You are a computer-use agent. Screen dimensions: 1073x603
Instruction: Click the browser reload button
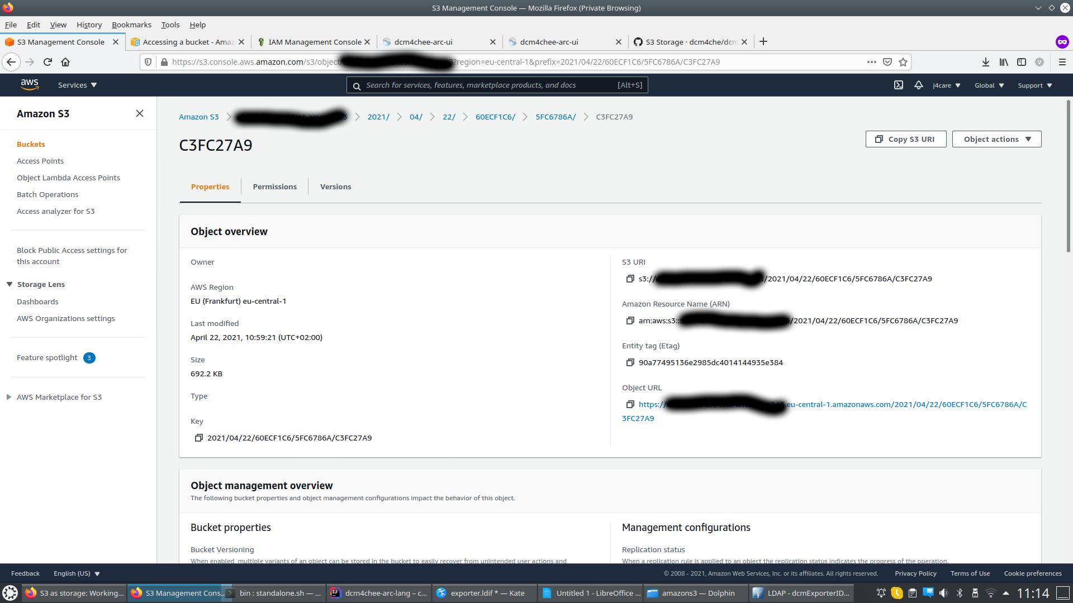click(x=48, y=62)
